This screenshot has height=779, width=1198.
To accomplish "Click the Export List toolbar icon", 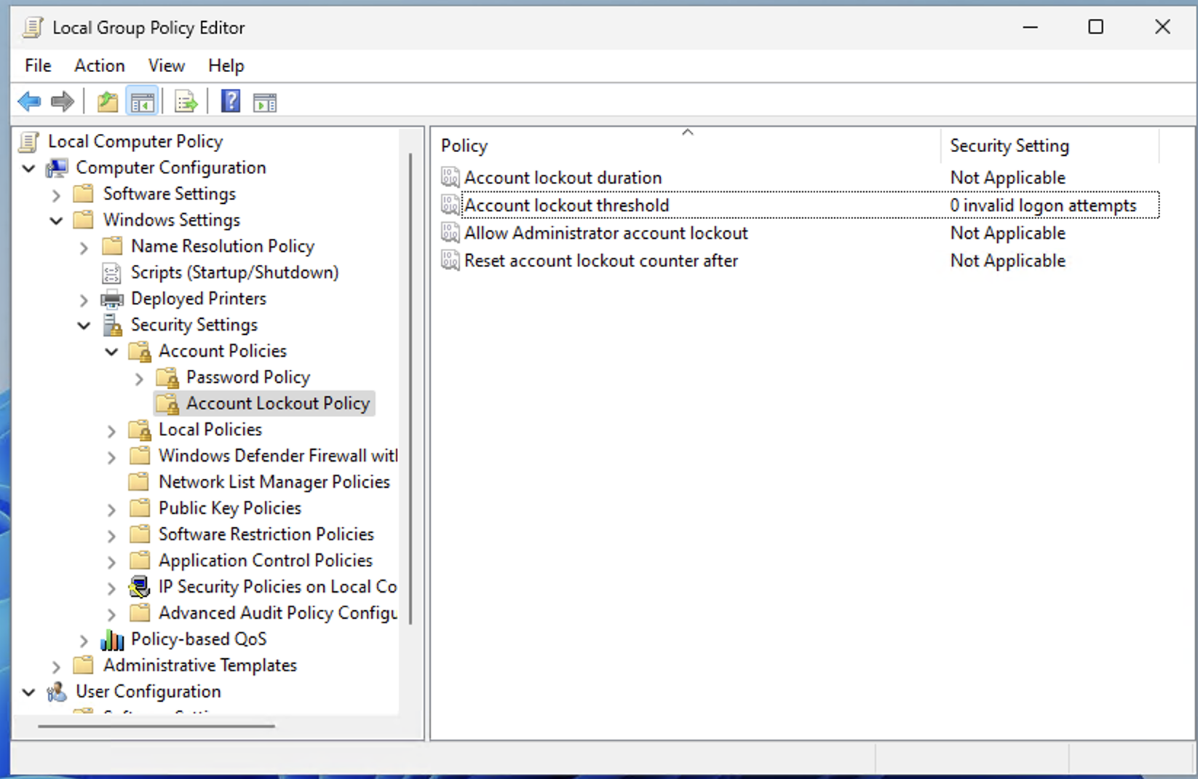I will pos(186,102).
